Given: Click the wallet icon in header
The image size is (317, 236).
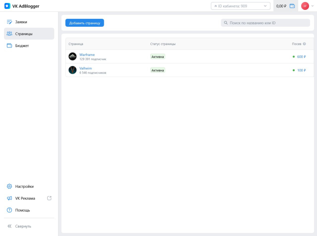Looking at the screenshot, I should pos(292,6).
